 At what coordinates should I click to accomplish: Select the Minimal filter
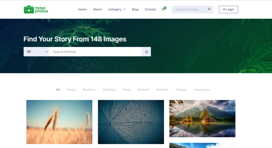[143, 90]
